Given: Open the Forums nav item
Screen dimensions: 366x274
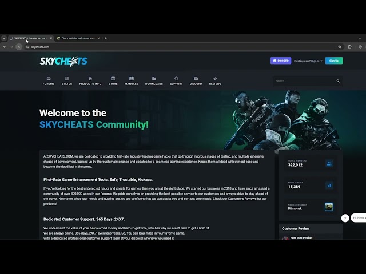Looking at the screenshot, I should (x=49, y=81).
